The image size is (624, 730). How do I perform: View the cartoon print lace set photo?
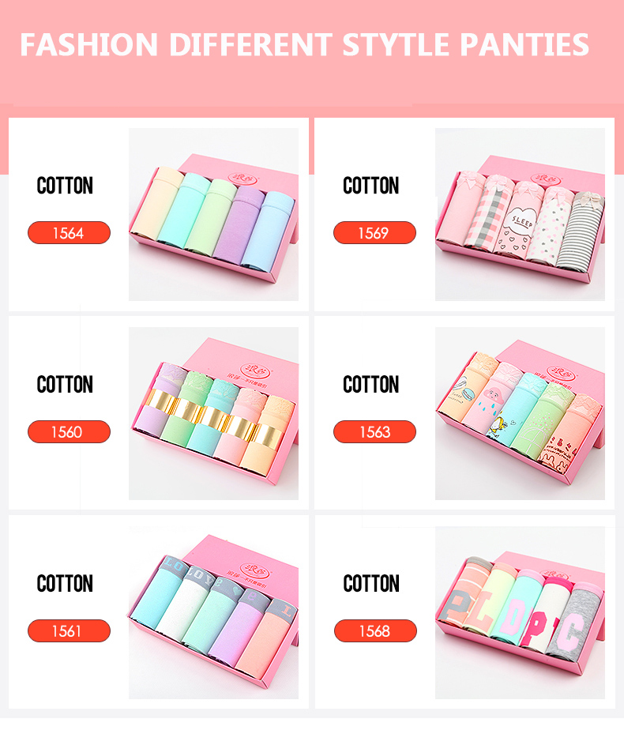[520, 413]
